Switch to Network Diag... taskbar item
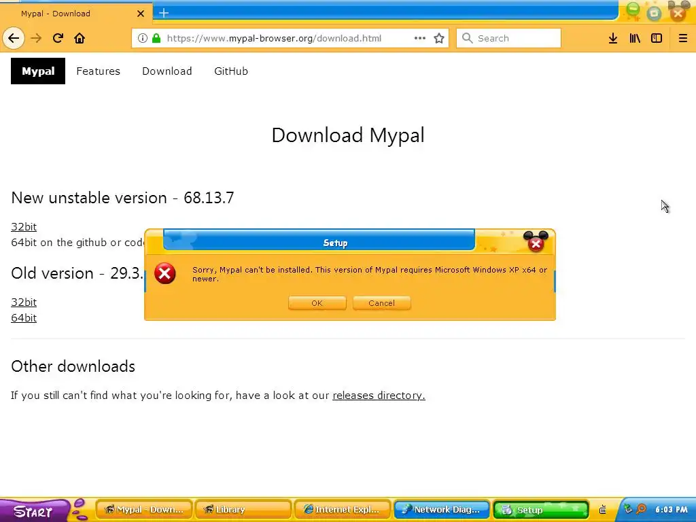 tap(442, 510)
